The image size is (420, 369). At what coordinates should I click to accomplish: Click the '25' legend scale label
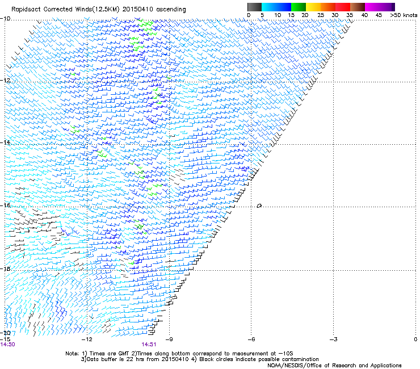(321, 15)
